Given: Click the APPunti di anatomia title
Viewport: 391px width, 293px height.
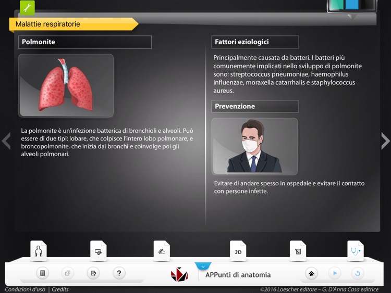Looking at the screenshot, I should (x=238, y=275).
